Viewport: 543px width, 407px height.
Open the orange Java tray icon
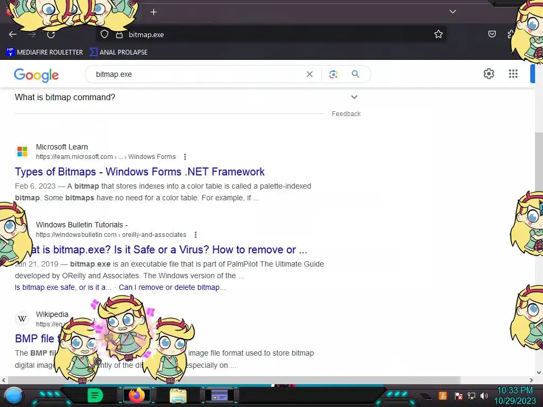click(x=443, y=395)
